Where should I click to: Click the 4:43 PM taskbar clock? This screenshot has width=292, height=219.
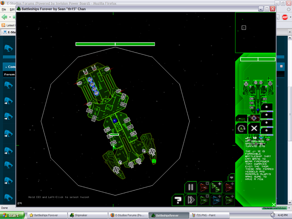(283, 215)
